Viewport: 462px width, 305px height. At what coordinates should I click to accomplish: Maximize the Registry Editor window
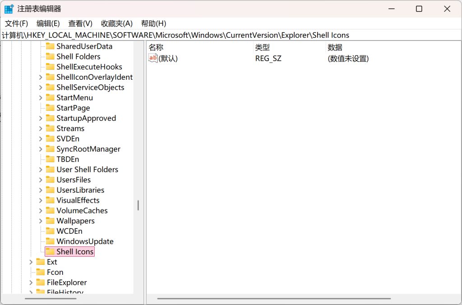[419, 9]
